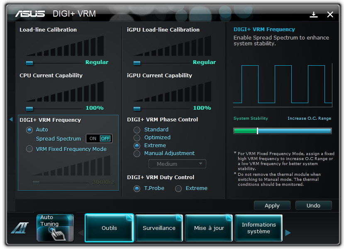Click the iGPU Load-line Calibration heading
The height and width of the screenshot is (249, 344).
point(163,30)
